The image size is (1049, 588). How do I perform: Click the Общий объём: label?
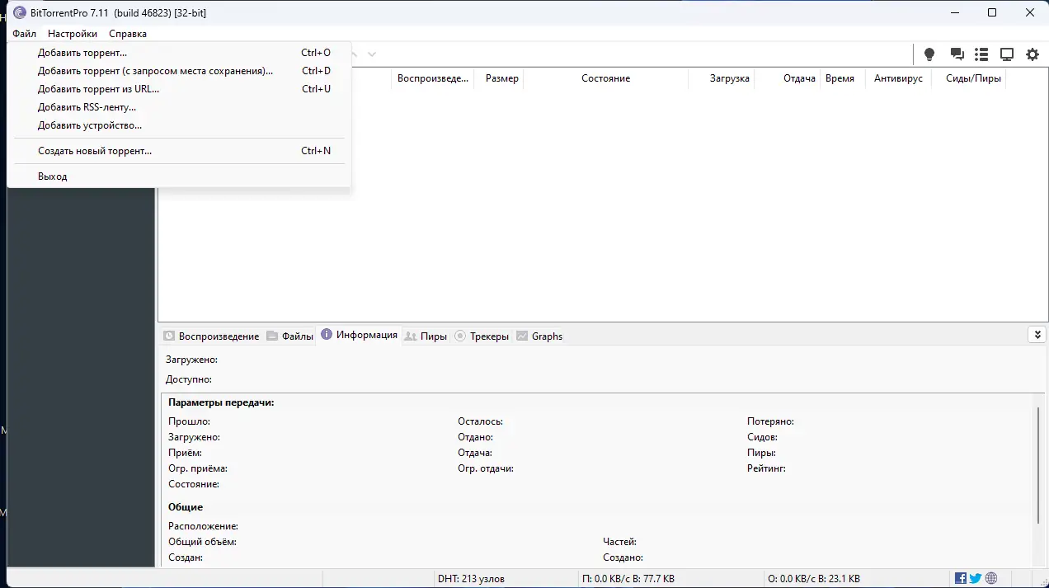point(202,542)
